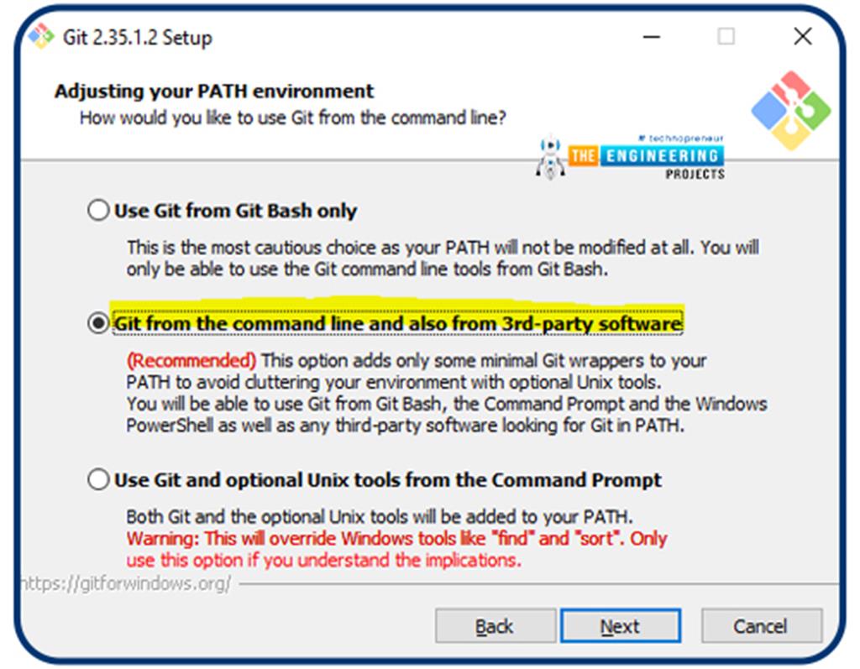
Task: Click the highlighted 3rd-party software option label
Action: (x=397, y=323)
